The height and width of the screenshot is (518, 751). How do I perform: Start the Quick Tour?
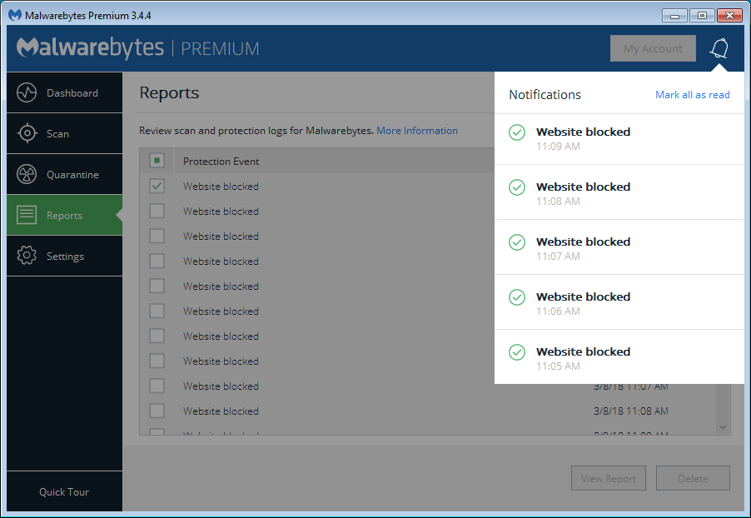tap(64, 492)
